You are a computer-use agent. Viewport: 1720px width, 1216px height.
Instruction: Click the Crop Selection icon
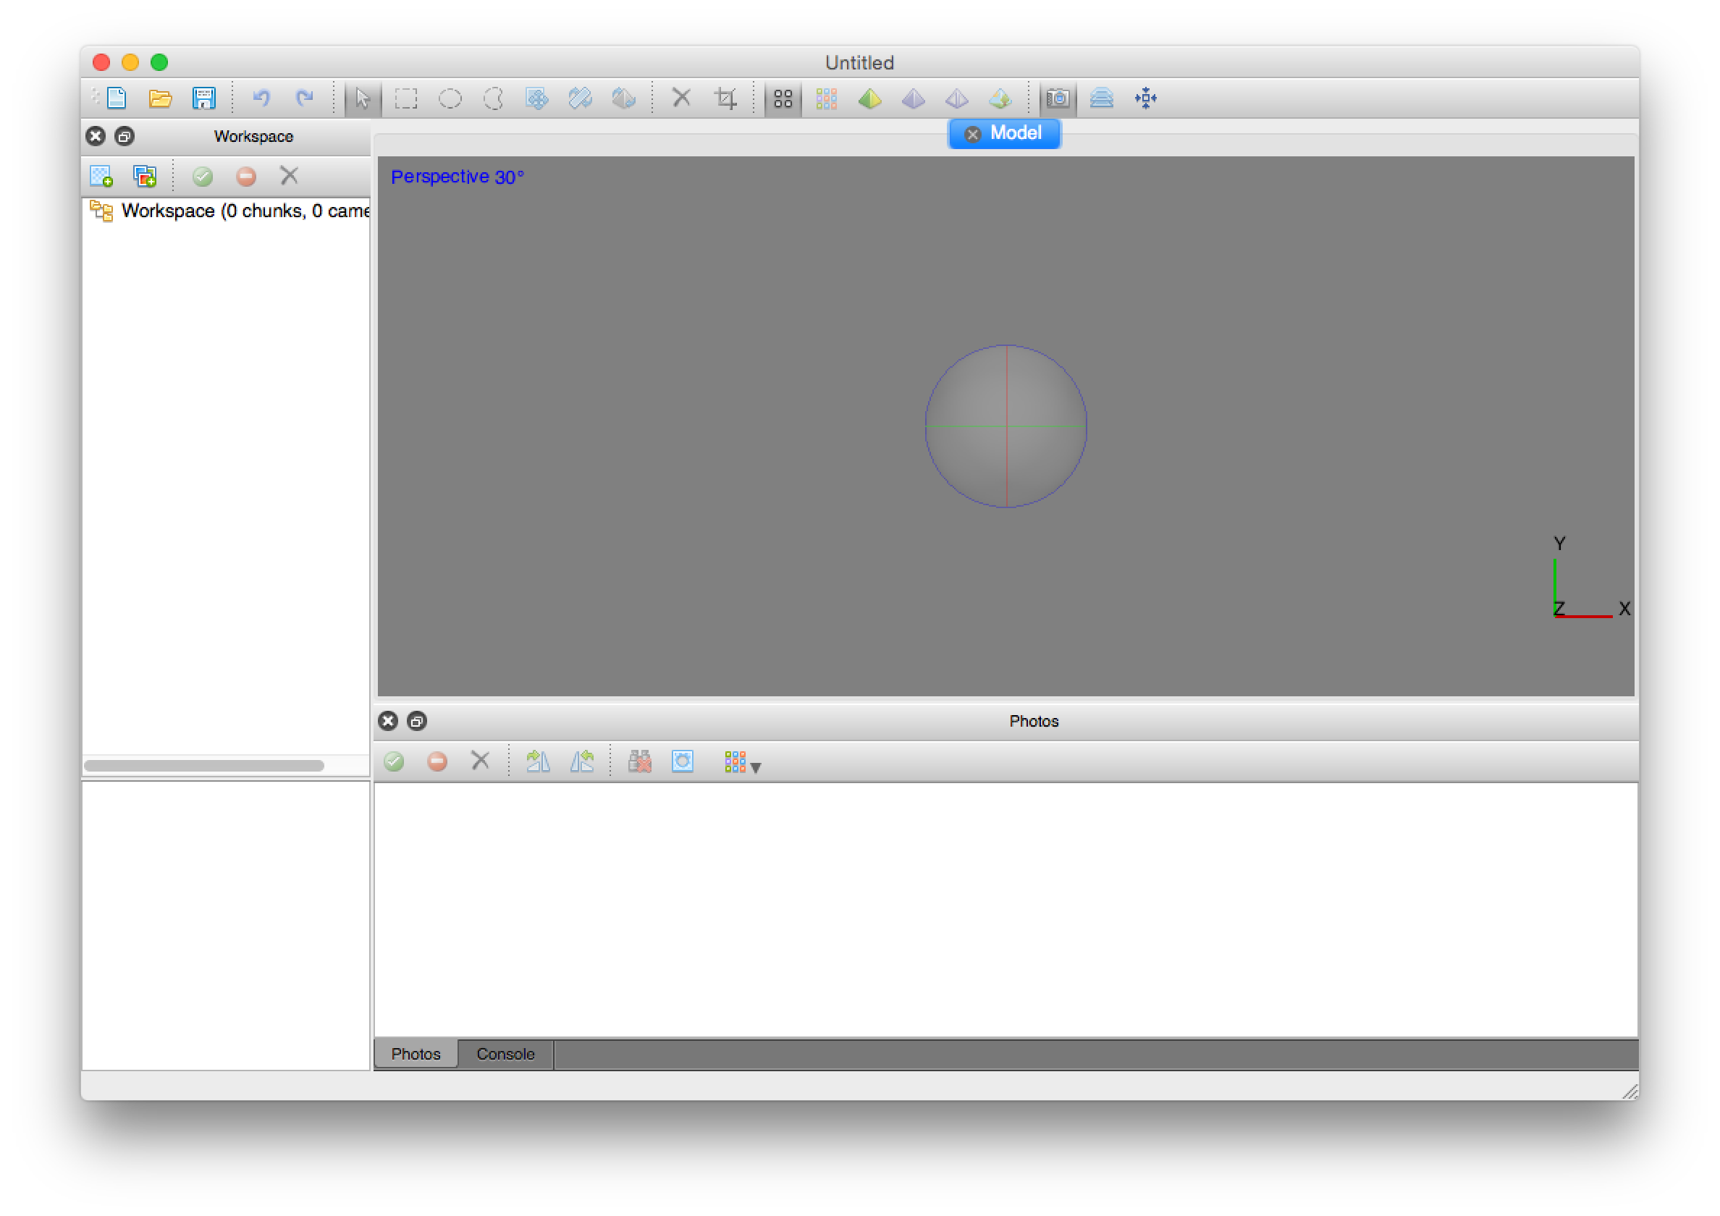click(x=725, y=98)
